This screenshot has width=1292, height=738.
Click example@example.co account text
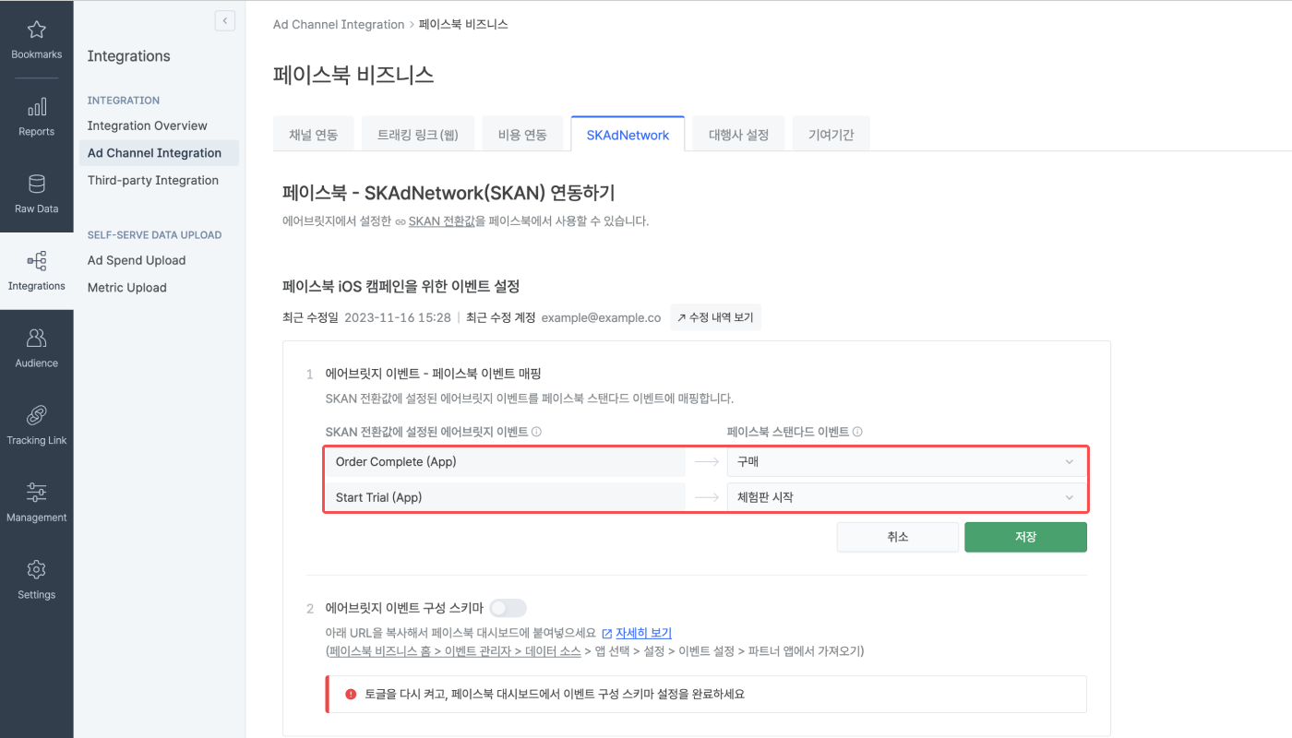[x=601, y=317]
